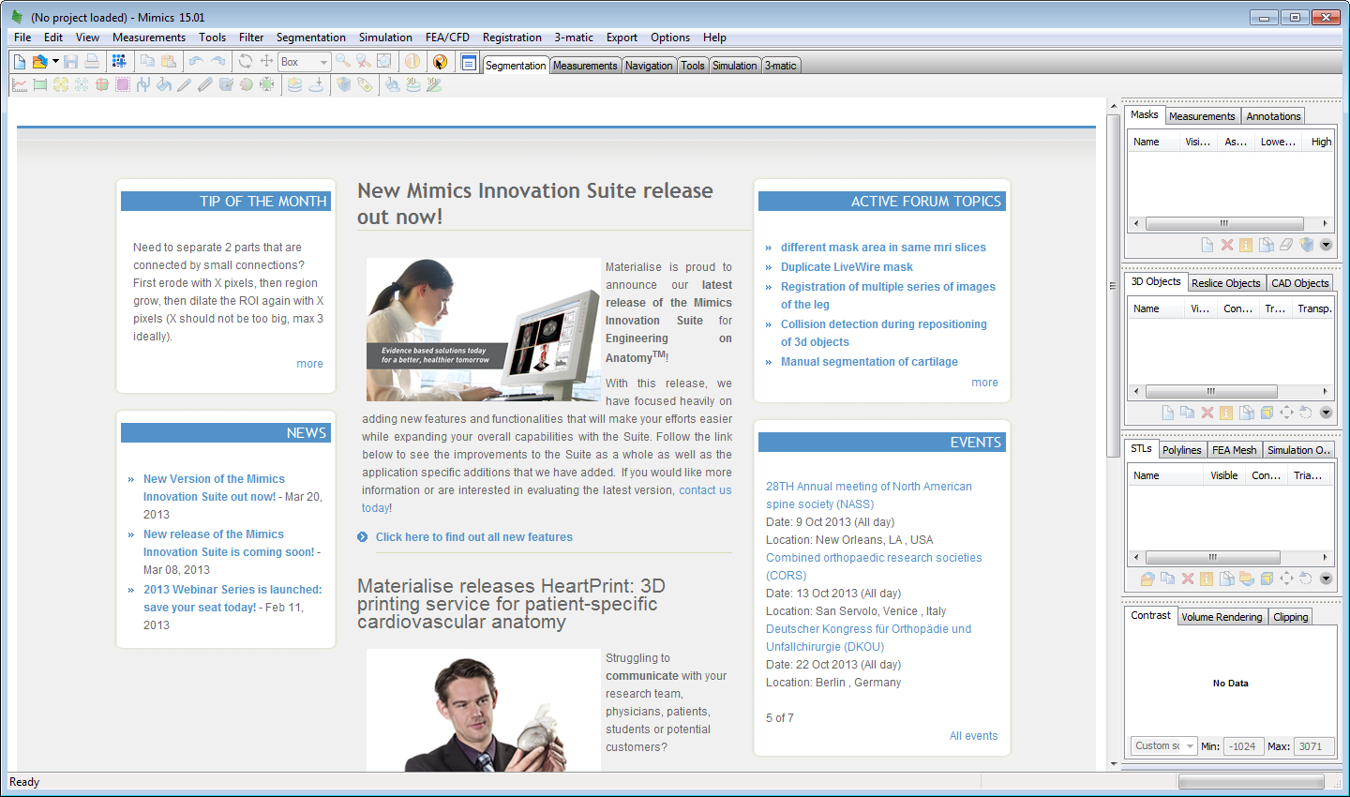Switch to the FEA Mesh tab
1350x797 pixels.
tap(1234, 450)
